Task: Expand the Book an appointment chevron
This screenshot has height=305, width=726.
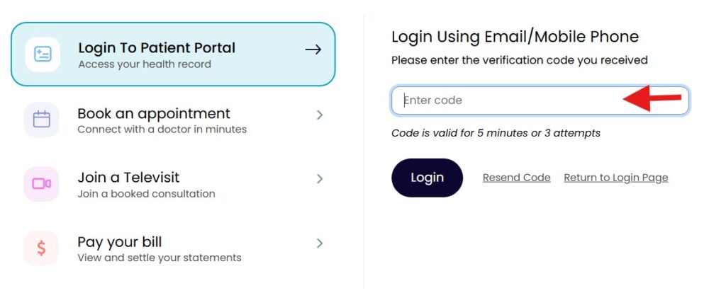Action: (x=320, y=115)
